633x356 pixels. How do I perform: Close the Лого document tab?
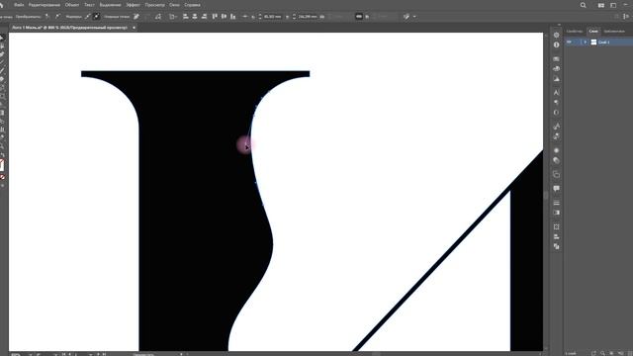click(x=134, y=28)
